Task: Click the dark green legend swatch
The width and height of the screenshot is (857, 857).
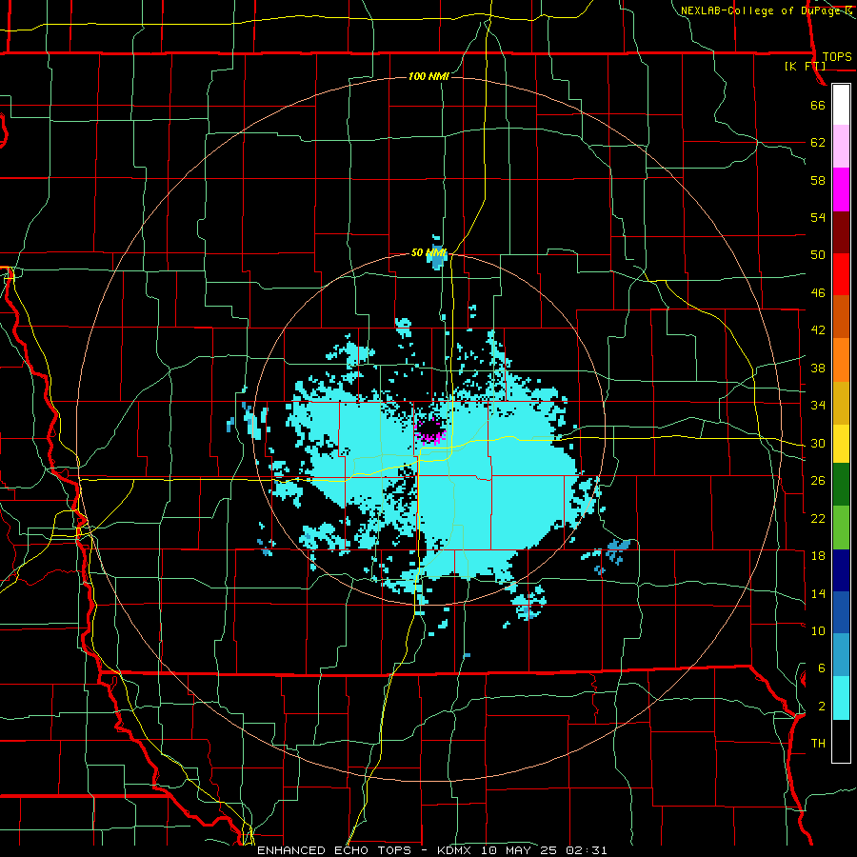Action: 841,485
